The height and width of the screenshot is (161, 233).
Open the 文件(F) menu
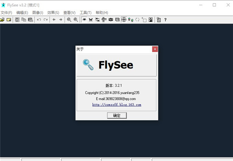(6, 12)
